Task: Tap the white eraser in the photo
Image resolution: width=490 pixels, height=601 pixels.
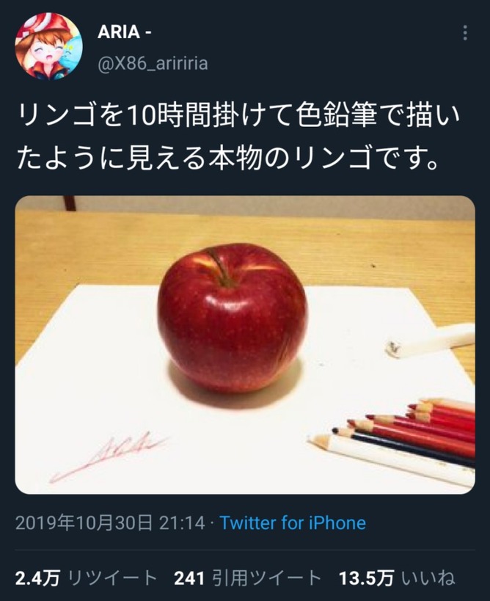Action: [x=430, y=340]
